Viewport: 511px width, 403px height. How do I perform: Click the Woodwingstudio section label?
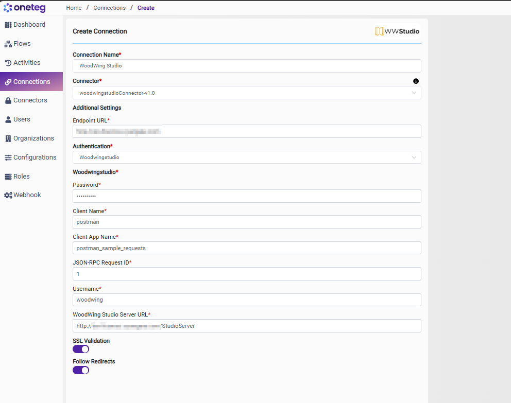(94, 172)
